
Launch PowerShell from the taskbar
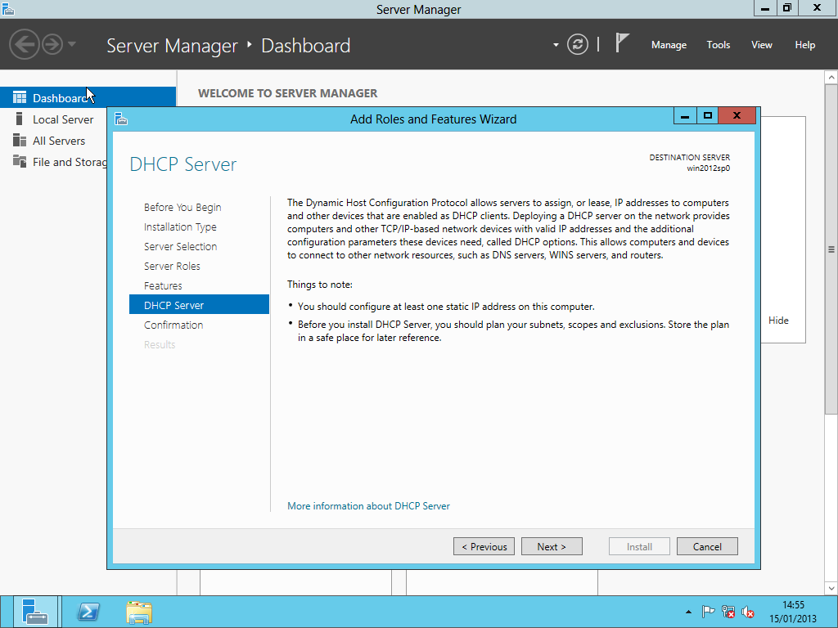(88, 612)
